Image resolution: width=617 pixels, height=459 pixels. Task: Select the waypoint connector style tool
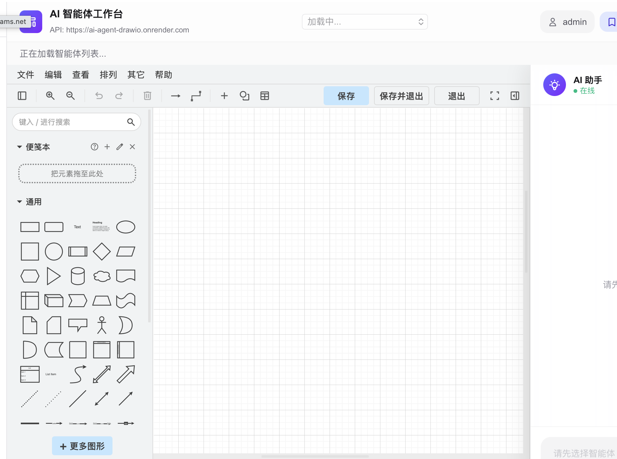coord(196,96)
